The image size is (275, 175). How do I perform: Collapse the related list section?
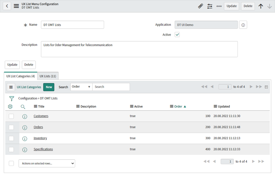click(x=266, y=87)
